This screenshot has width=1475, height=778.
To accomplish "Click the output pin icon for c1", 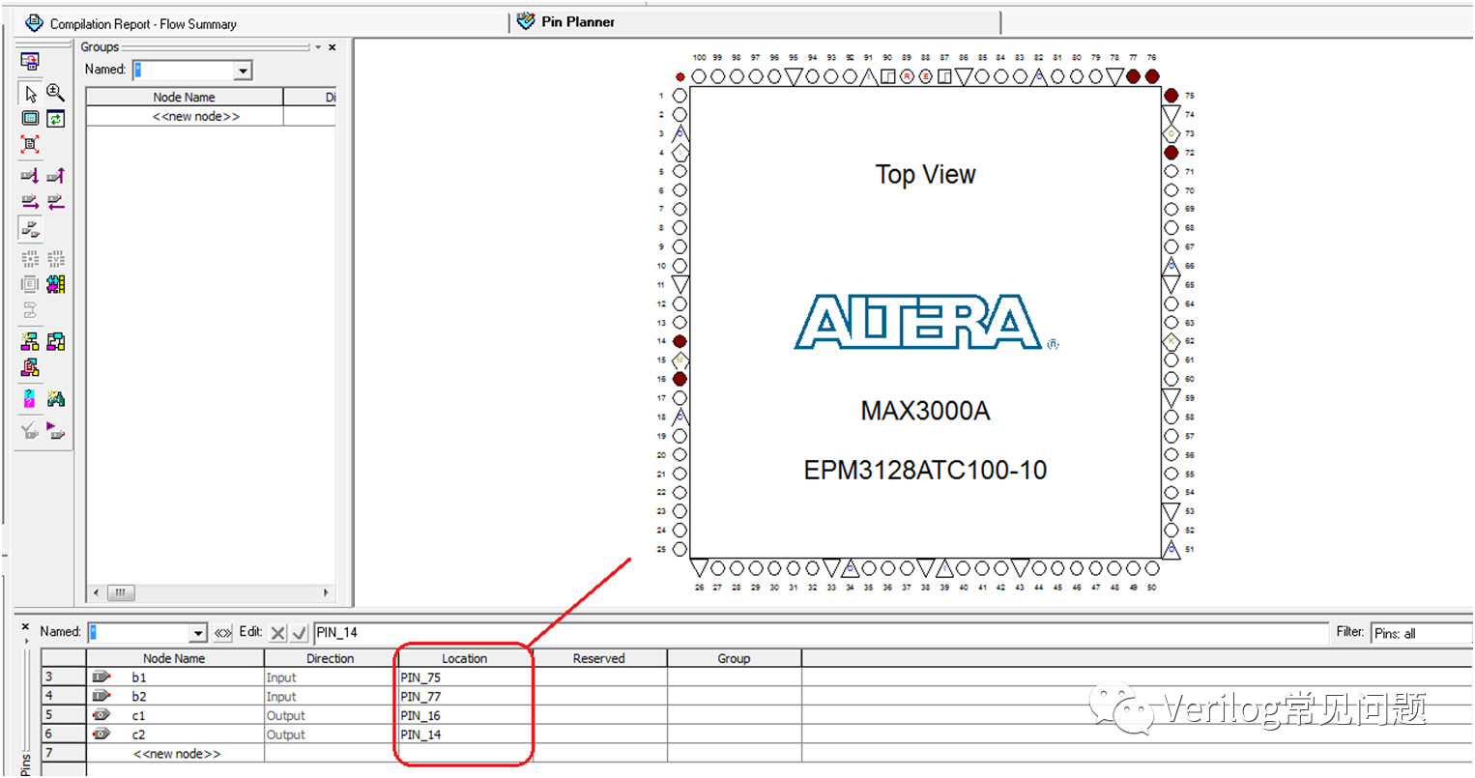I will (x=101, y=715).
